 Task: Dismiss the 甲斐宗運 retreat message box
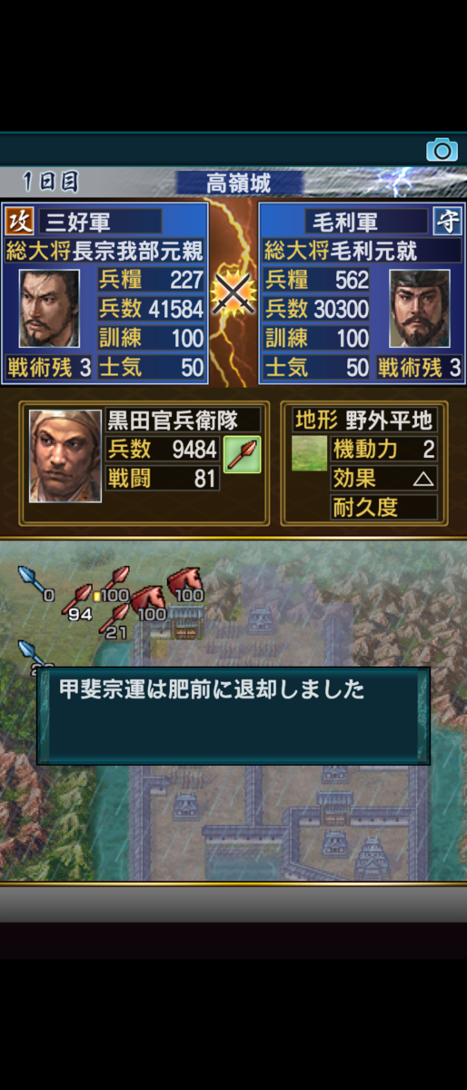[233, 716]
